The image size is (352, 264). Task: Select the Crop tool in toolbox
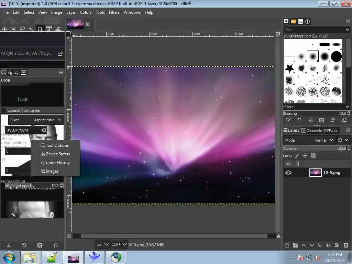(x=40, y=29)
